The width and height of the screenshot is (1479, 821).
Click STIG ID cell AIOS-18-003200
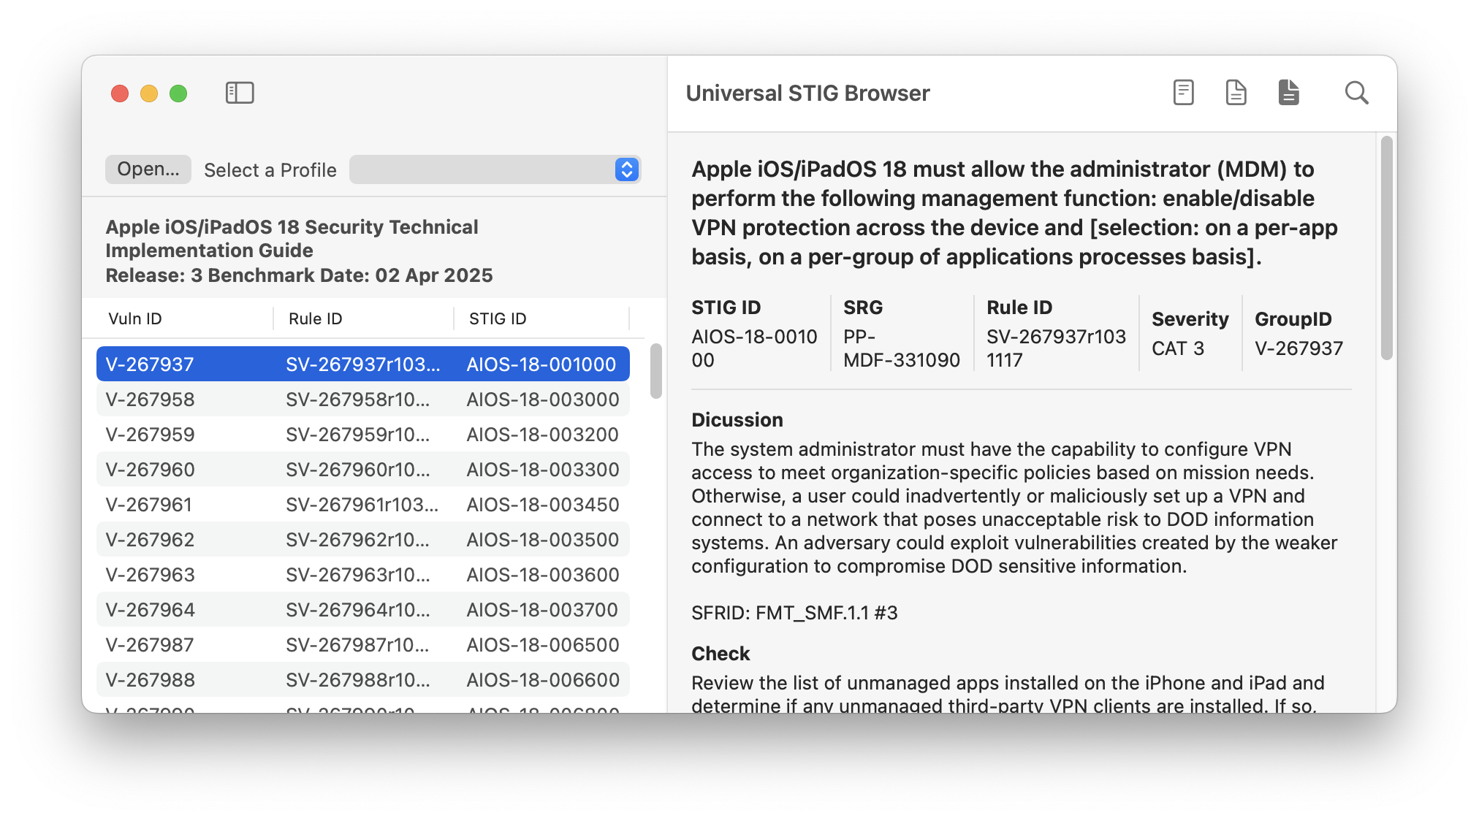click(543, 435)
